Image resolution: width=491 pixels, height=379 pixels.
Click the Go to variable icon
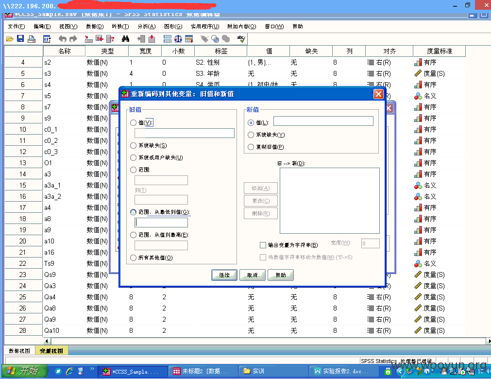(x=100, y=39)
